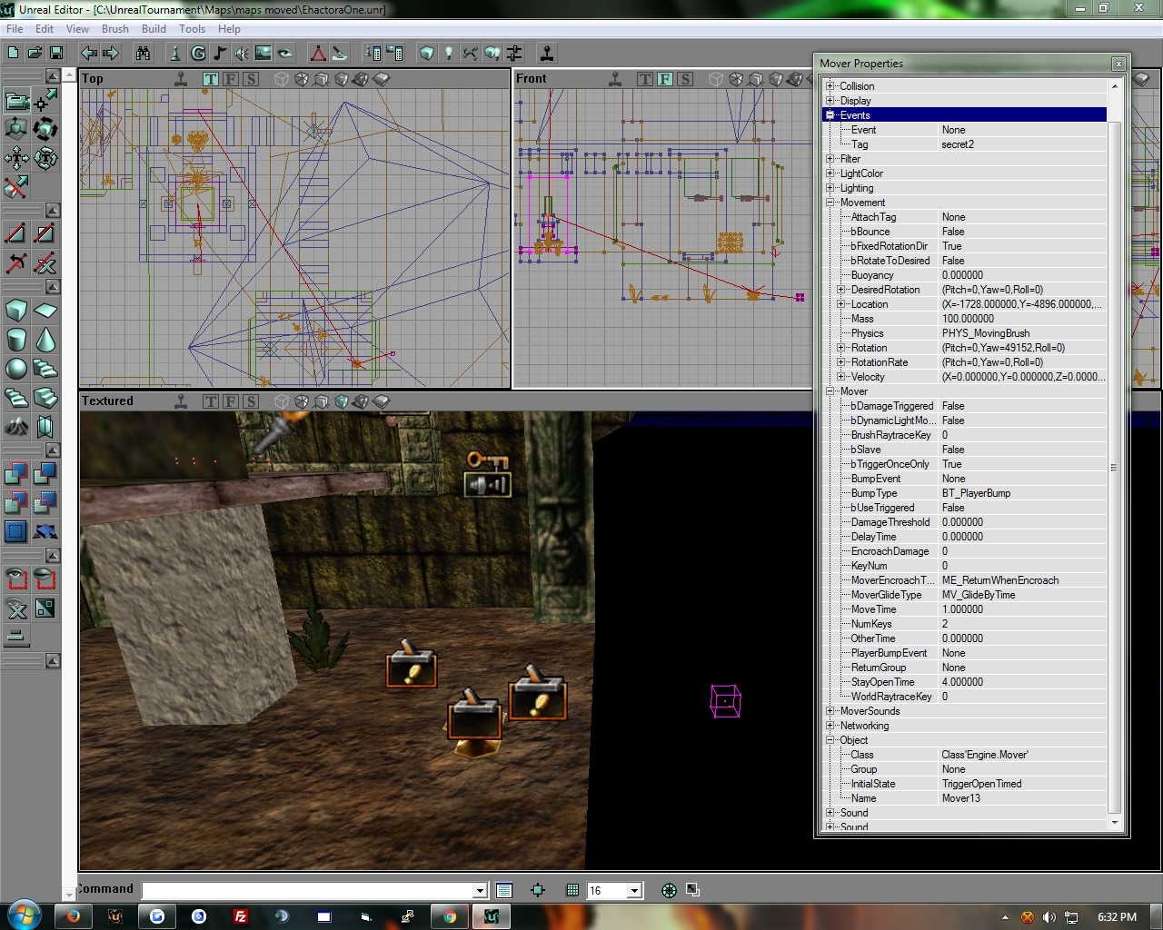1163x930 pixels.
Task: Click the Command input field
Action: coord(308,891)
